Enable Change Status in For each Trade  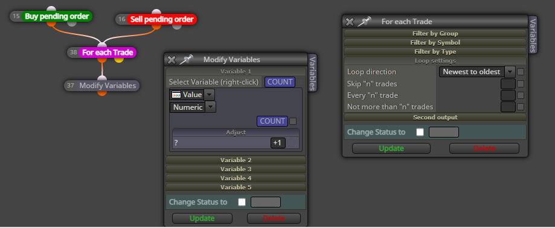coord(420,132)
